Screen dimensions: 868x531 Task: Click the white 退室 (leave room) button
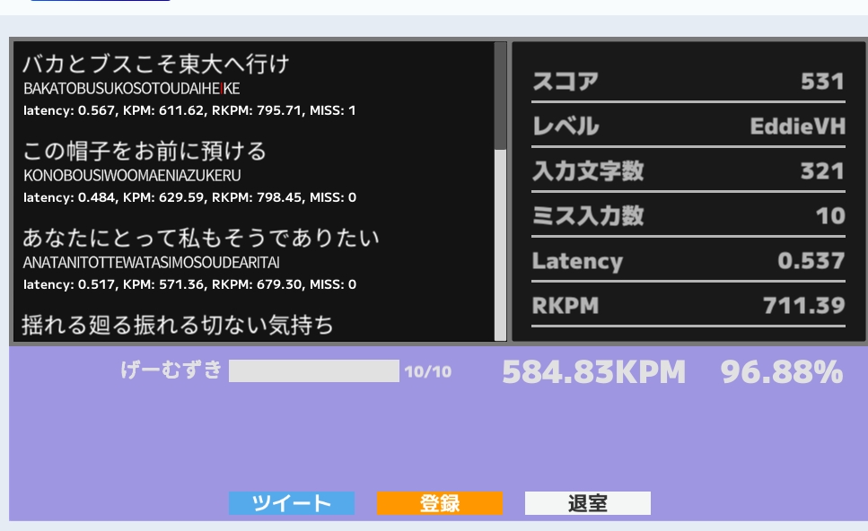587,503
